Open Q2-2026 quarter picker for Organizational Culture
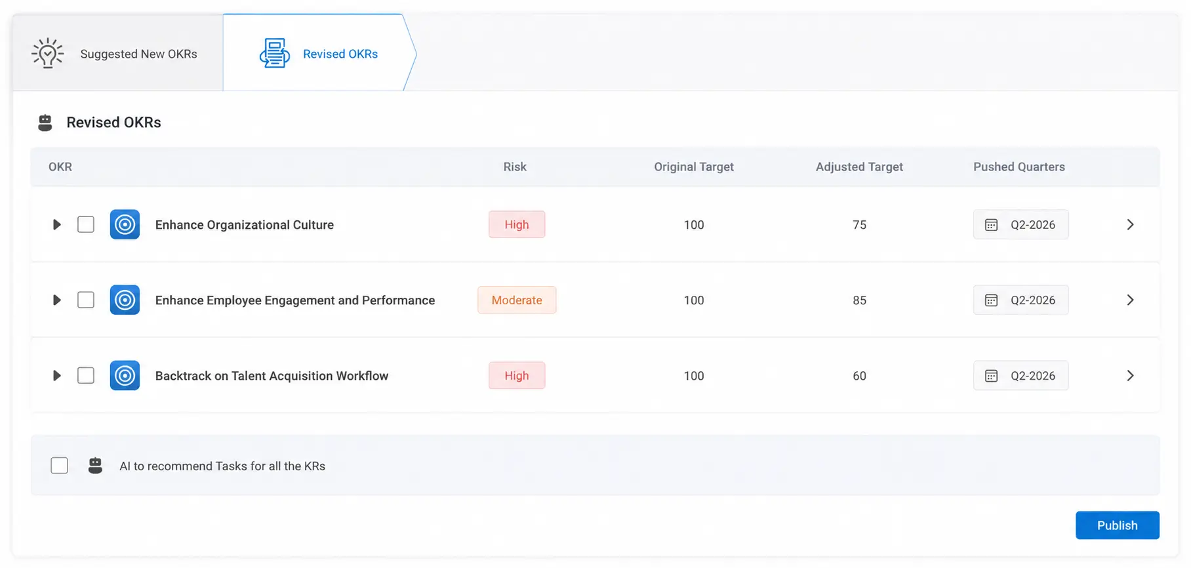Viewport: 1191px width, 568px height. pyautogui.click(x=1020, y=224)
